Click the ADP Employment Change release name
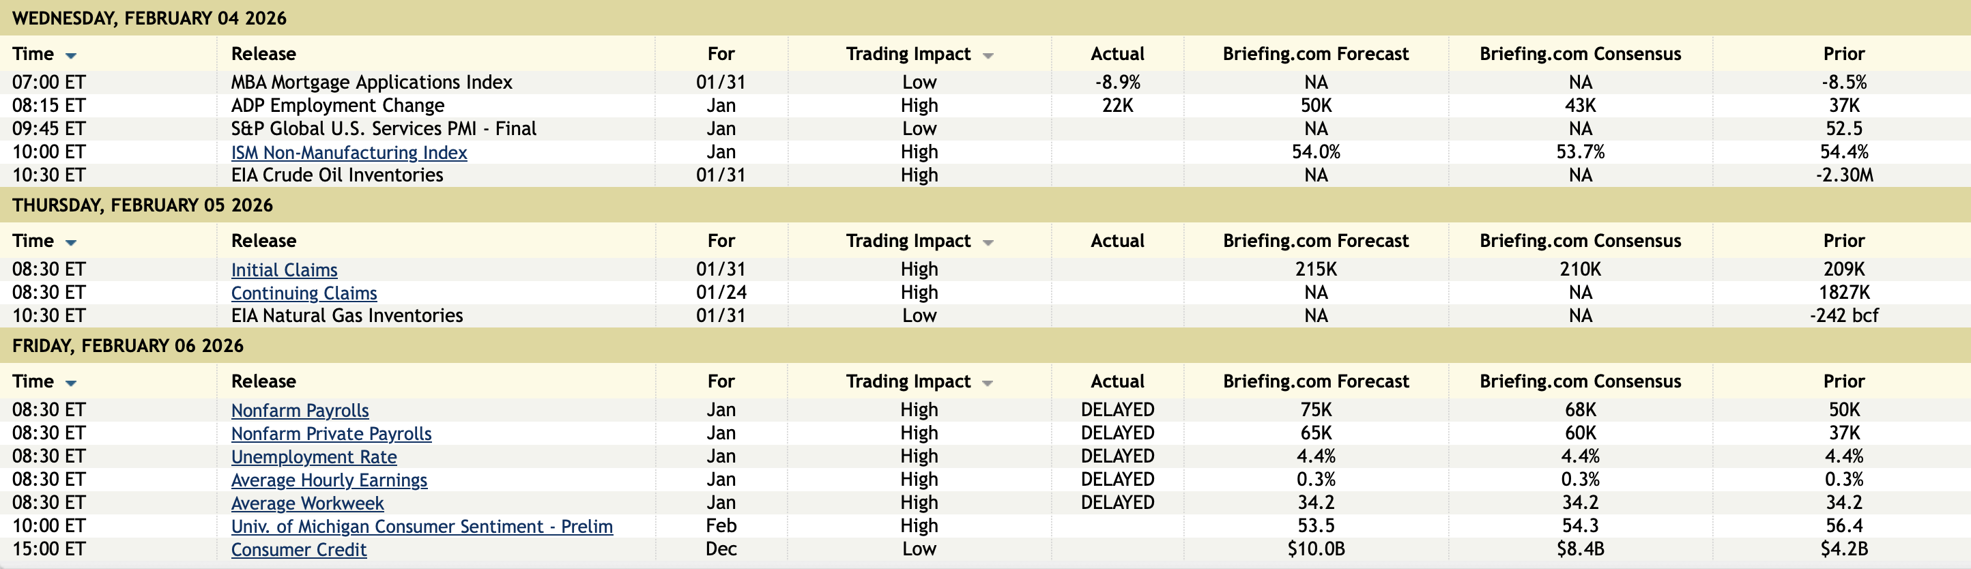This screenshot has width=1971, height=569. tap(337, 106)
